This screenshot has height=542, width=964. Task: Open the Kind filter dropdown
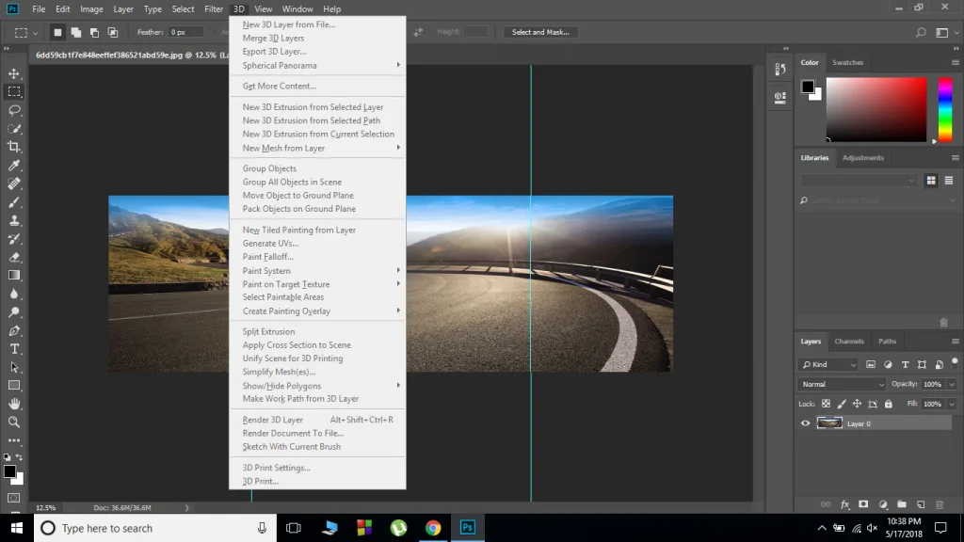[x=828, y=364]
